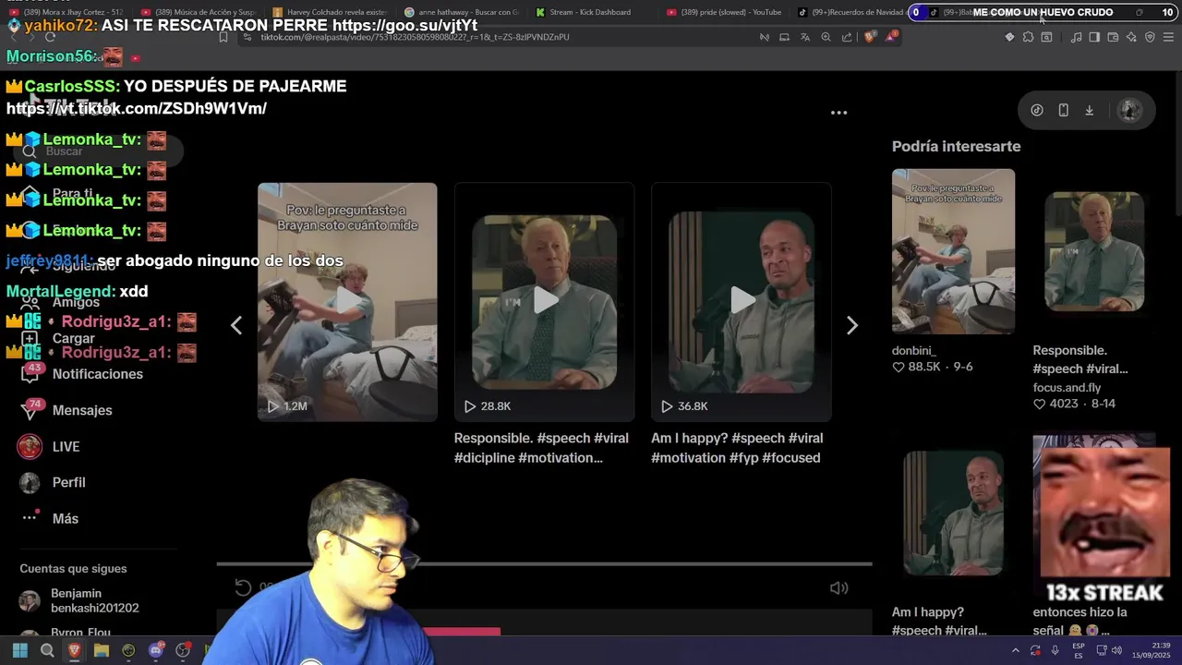Open Benjamin benkashi201202 followed account
The height and width of the screenshot is (665, 1182).
tap(81, 600)
